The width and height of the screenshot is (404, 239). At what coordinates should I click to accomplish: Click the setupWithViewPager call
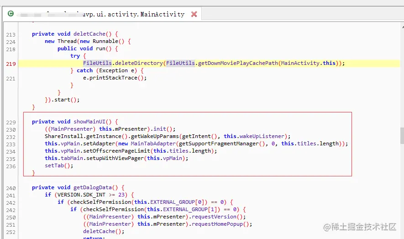pyautogui.click(x=115, y=158)
